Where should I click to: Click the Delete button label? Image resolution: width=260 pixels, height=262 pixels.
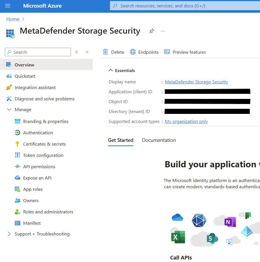click(x=118, y=52)
